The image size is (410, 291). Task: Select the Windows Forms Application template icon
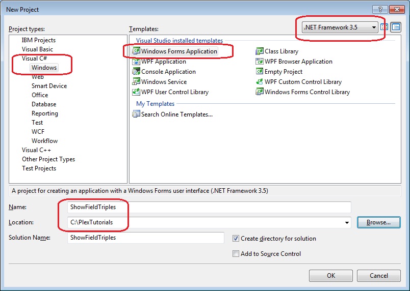click(x=136, y=51)
